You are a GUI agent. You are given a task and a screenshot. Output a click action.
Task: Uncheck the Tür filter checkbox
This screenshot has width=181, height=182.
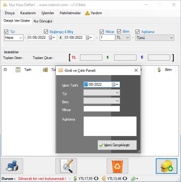pos(6,31)
